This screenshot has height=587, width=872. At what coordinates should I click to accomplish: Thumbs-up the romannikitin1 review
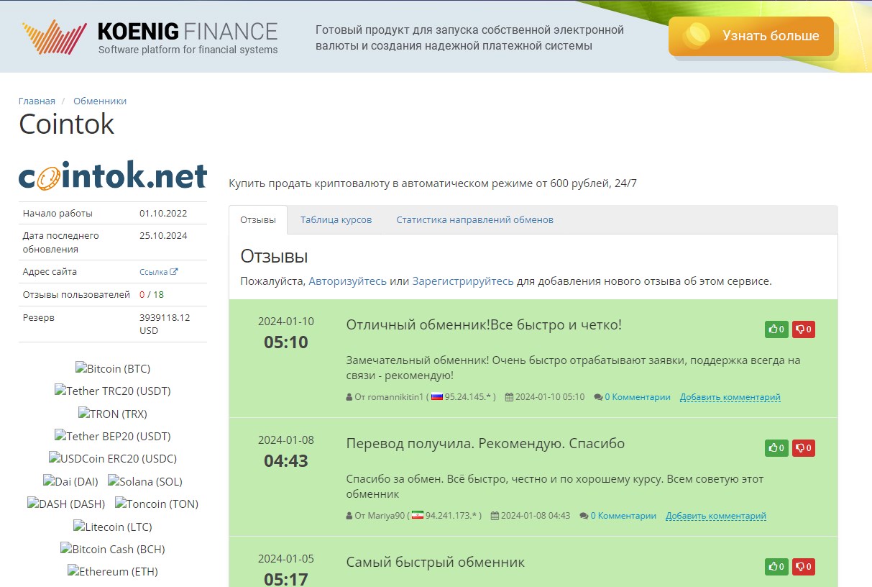776,329
